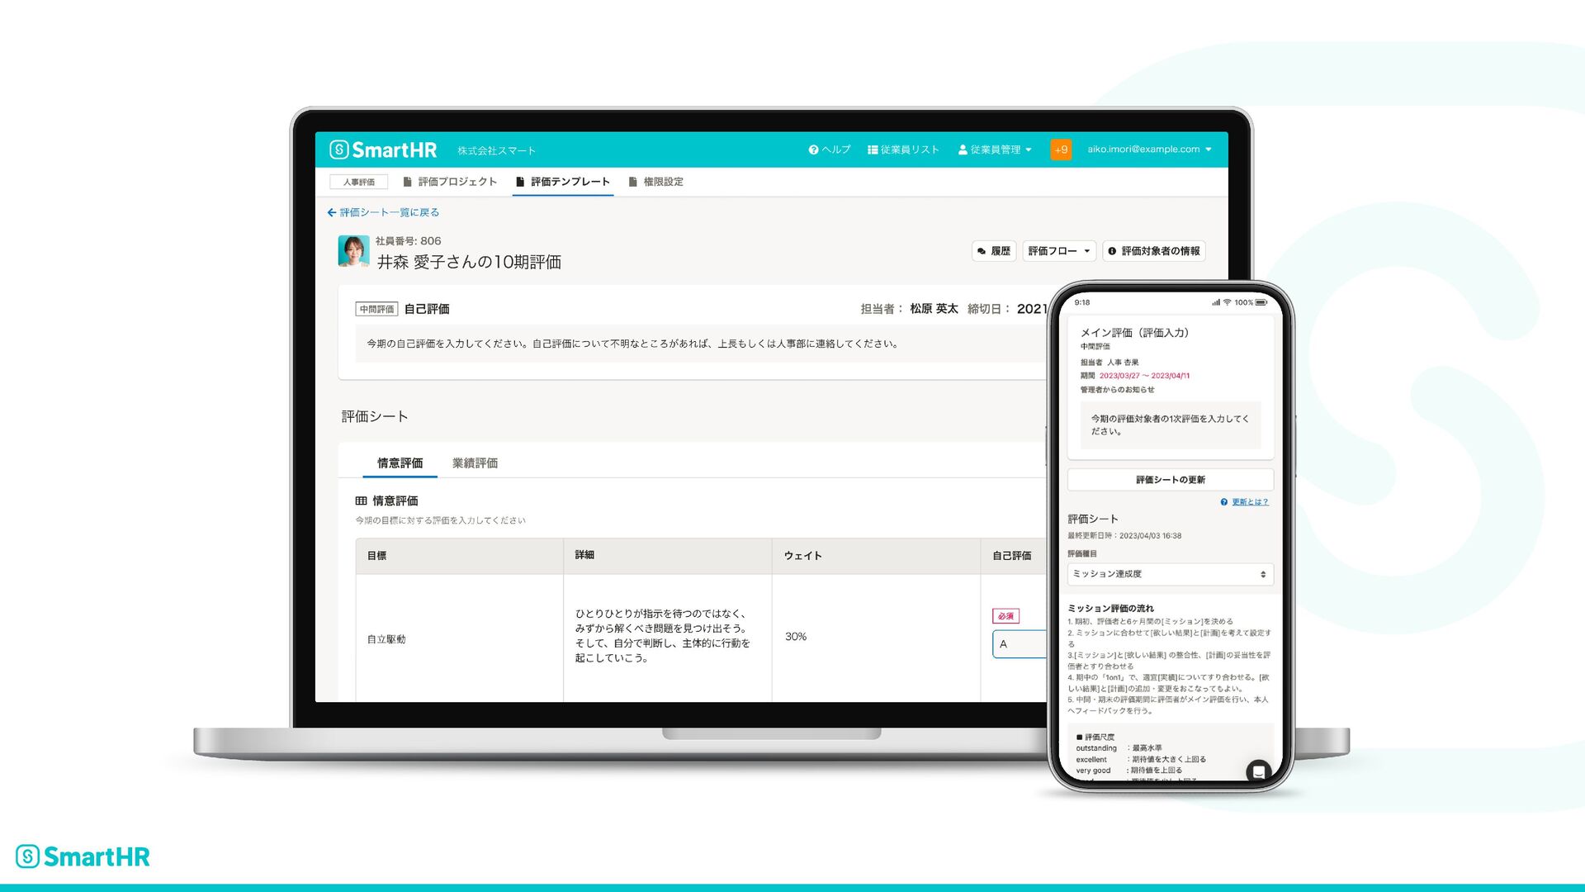Open the help question-mark link
Image resolution: width=1585 pixels, height=892 pixels.
point(813,149)
